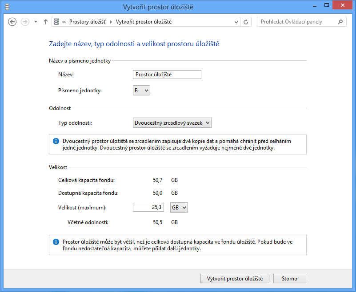Open the recent locations dropdown arrow
This screenshot has width=356, height=292.
tap(36, 22)
